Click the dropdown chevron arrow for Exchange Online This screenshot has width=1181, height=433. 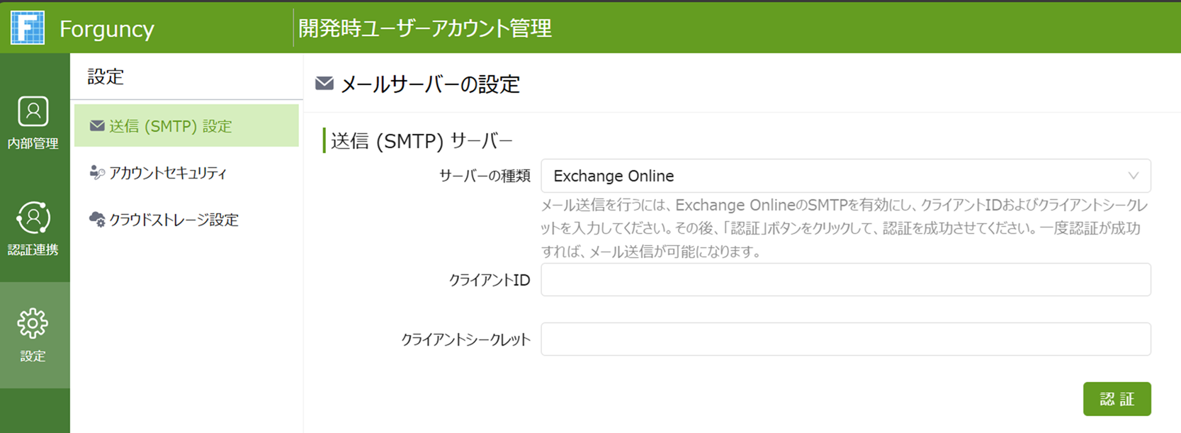[1134, 176]
